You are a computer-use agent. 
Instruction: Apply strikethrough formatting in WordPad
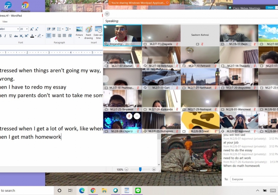click(x=16, y=36)
